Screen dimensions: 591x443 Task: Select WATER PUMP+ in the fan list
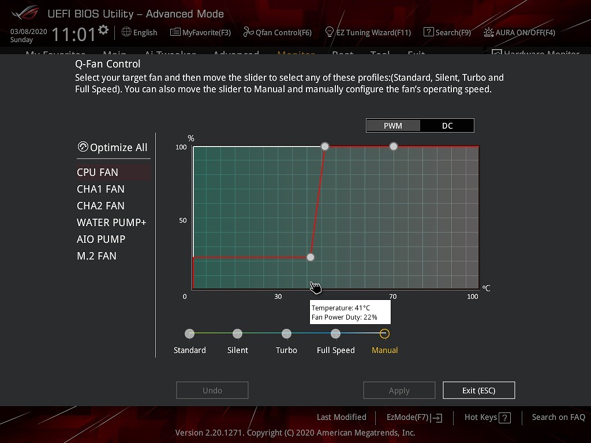[x=111, y=222]
